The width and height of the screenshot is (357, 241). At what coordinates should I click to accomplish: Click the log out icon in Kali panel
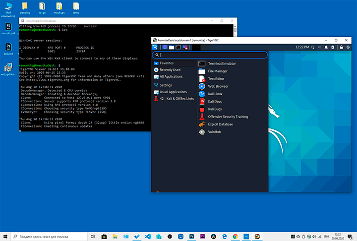click(x=348, y=47)
